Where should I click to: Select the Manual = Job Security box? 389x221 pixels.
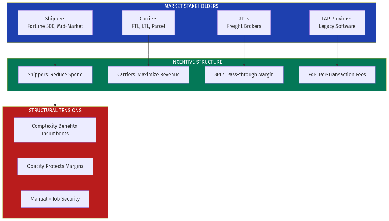[x=55, y=199]
